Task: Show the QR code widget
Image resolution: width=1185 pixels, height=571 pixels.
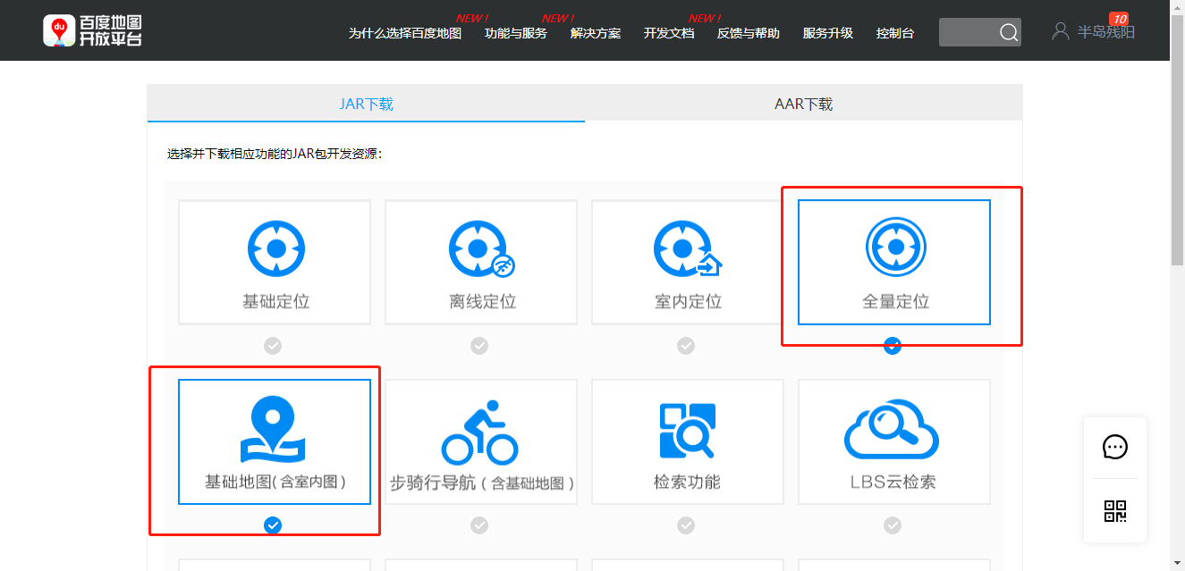Action: click(x=1115, y=511)
